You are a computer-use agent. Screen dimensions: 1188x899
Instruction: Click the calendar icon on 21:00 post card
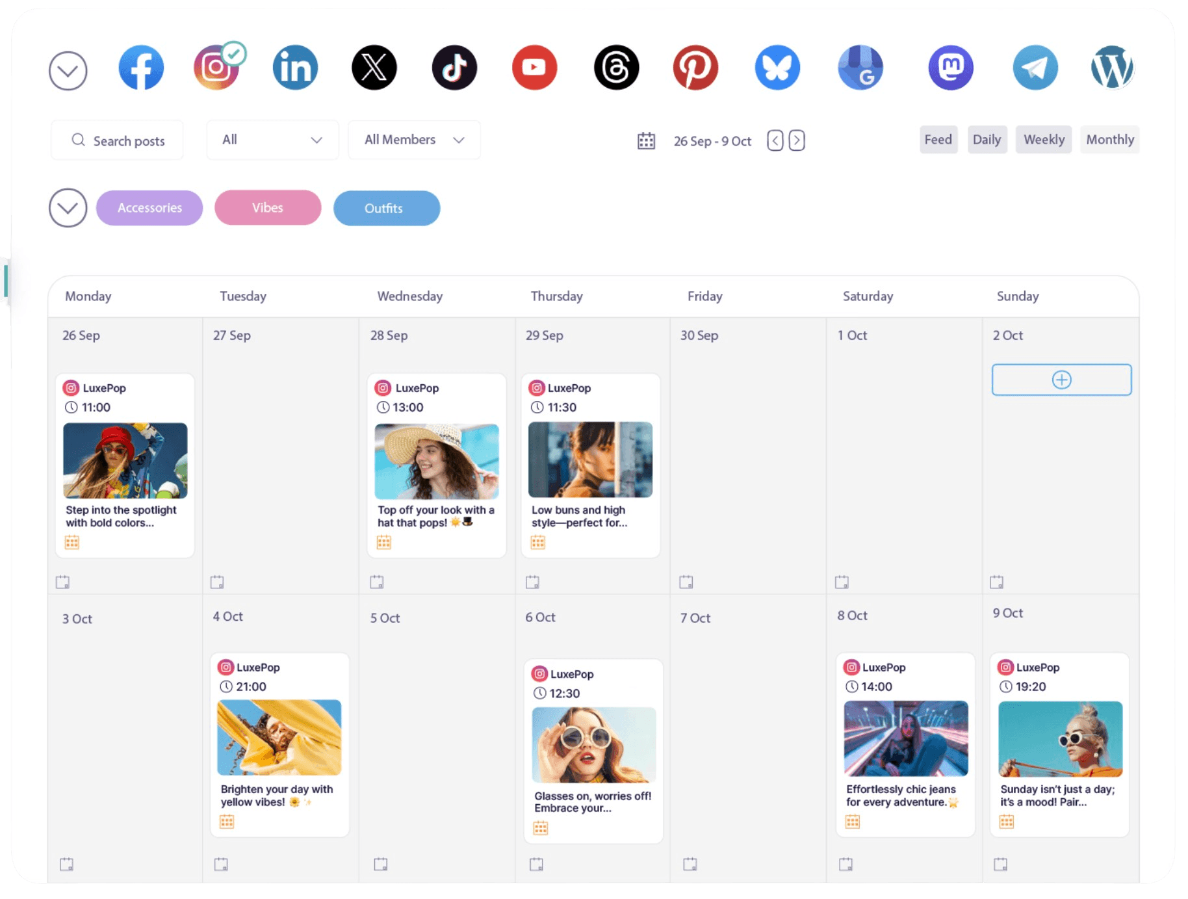(x=227, y=822)
